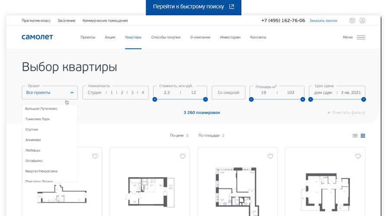Toggle 3-room filter option

coord(133,92)
